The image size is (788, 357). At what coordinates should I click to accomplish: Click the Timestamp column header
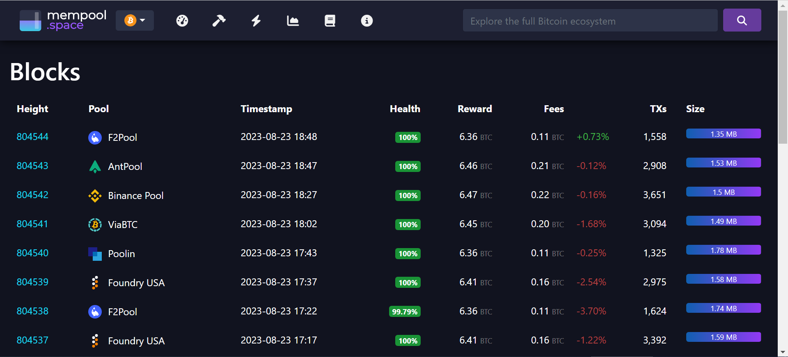pos(266,109)
